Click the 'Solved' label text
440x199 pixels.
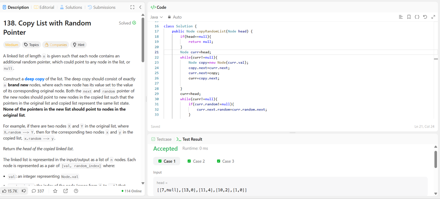(x=125, y=23)
